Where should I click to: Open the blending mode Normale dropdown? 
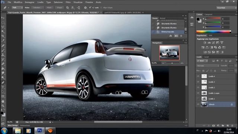pos(208,66)
